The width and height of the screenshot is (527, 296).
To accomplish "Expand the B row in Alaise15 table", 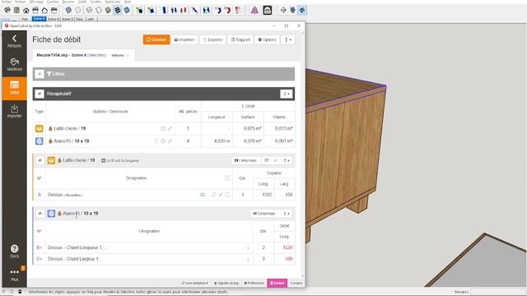I will [x=39, y=247].
